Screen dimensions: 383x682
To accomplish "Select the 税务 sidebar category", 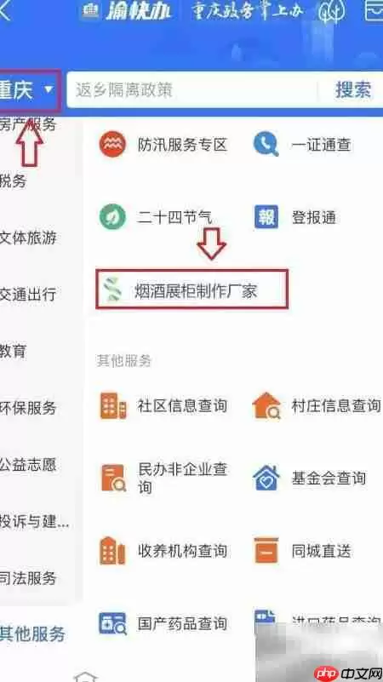I will tap(13, 181).
